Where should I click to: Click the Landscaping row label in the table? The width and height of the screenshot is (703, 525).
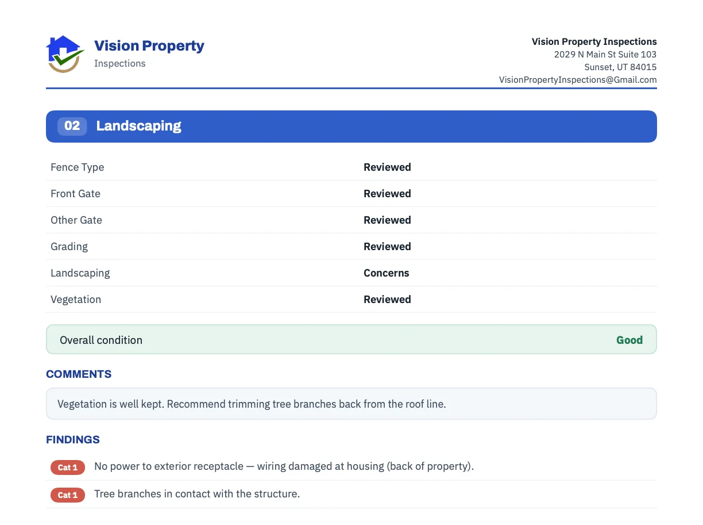coord(80,273)
